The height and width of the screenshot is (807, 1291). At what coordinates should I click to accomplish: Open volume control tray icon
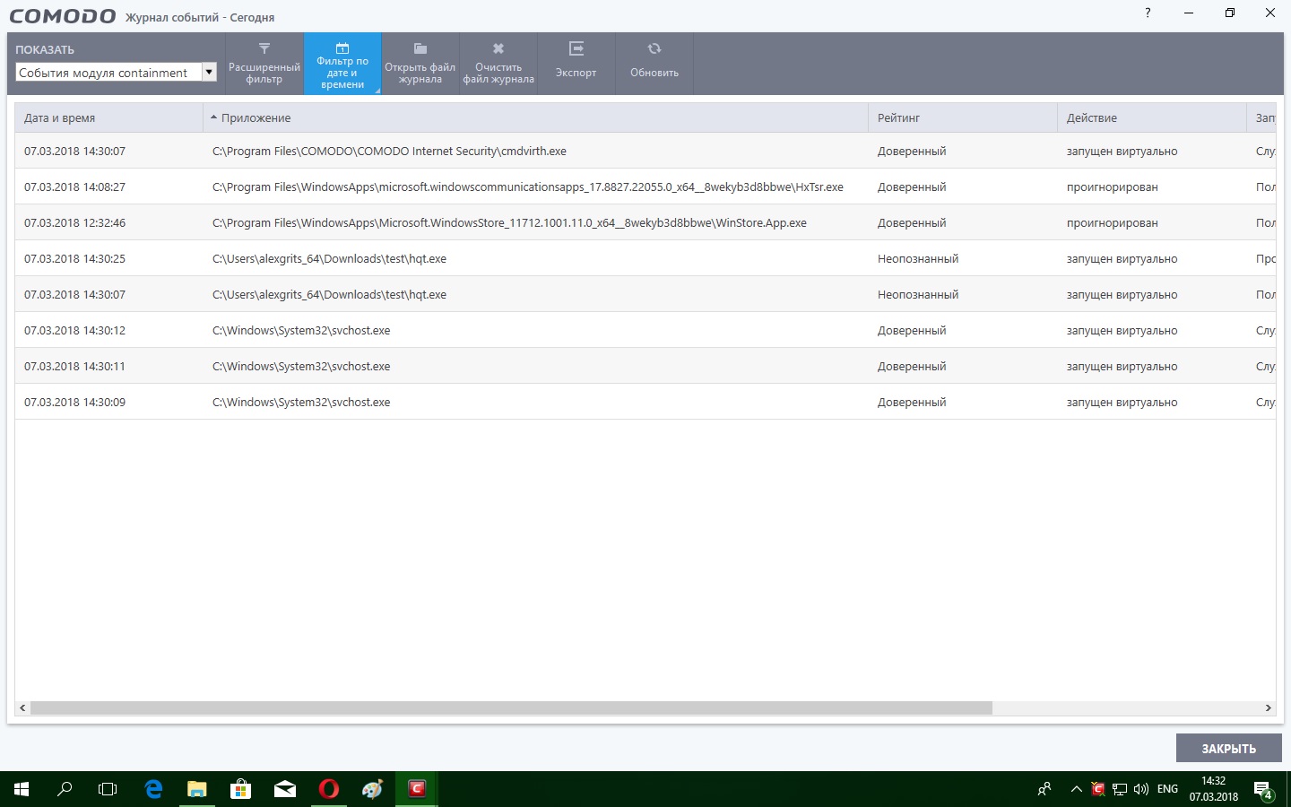(x=1141, y=789)
